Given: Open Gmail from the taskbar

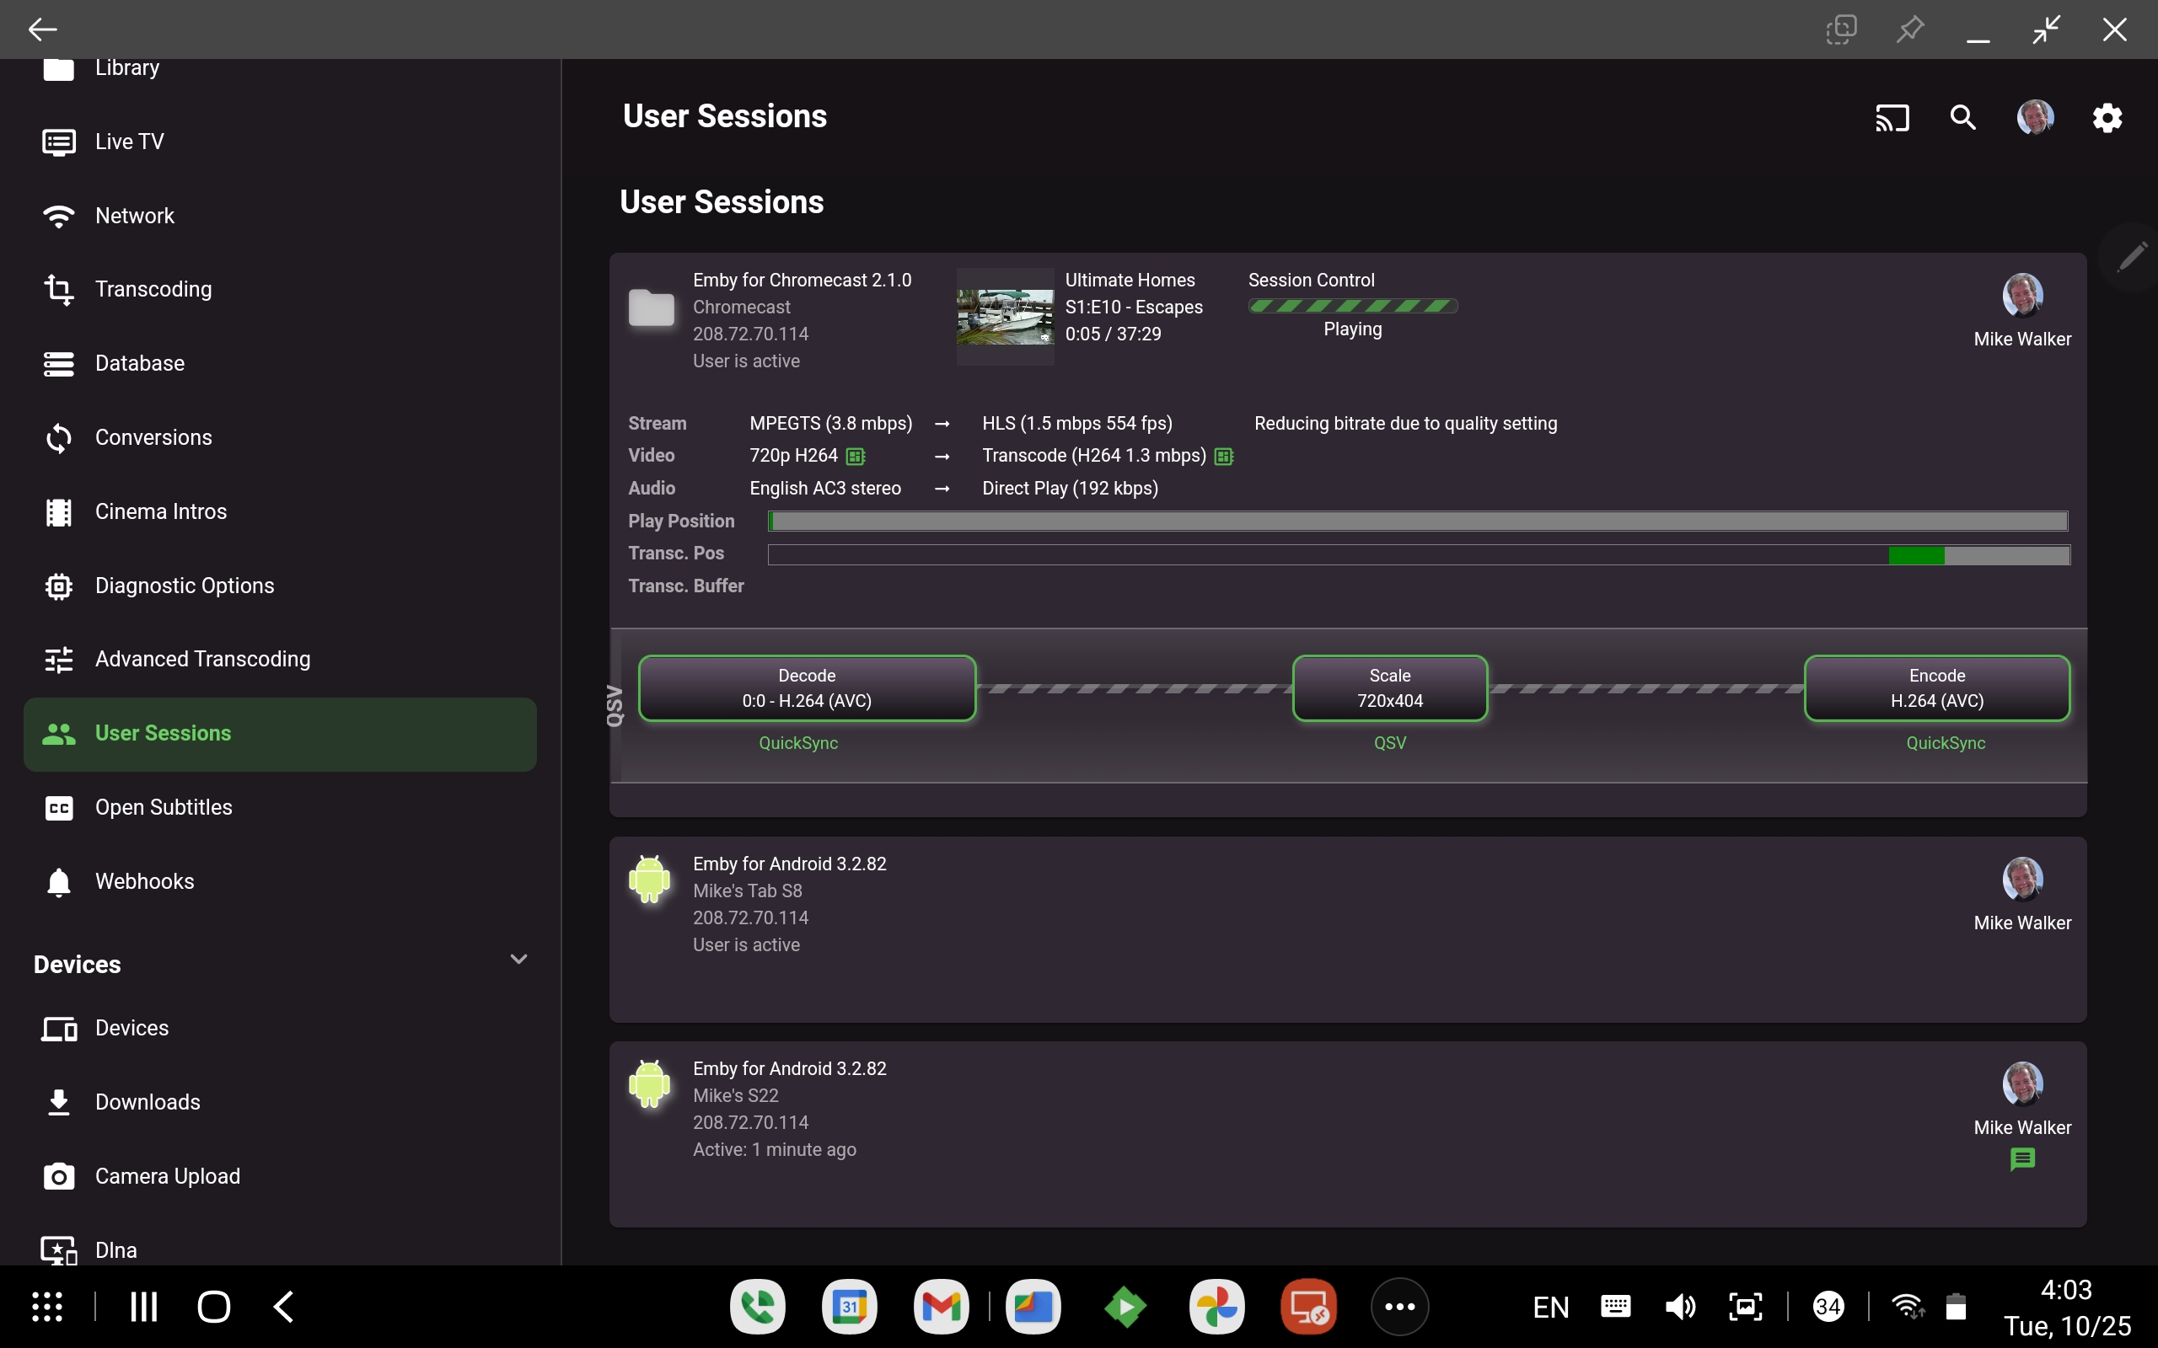Looking at the screenshot, I should pyautogui.click(x=942, y=1306).
